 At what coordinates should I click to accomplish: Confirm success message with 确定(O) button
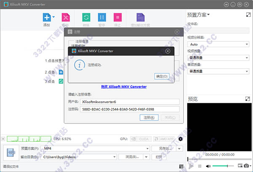[x=162, y=76]
